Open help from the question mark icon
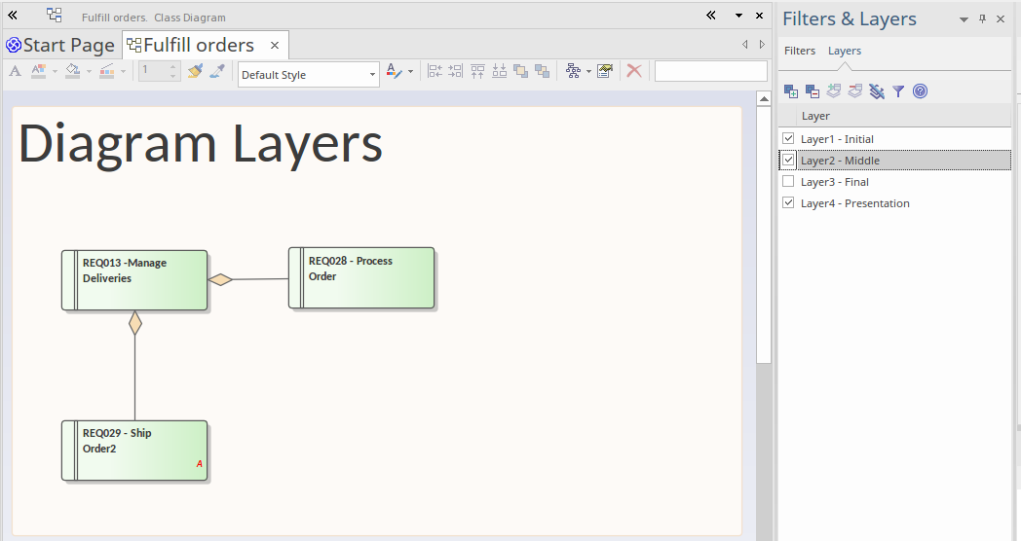This screenshot has height=541, width=1021. click(920, 91)
